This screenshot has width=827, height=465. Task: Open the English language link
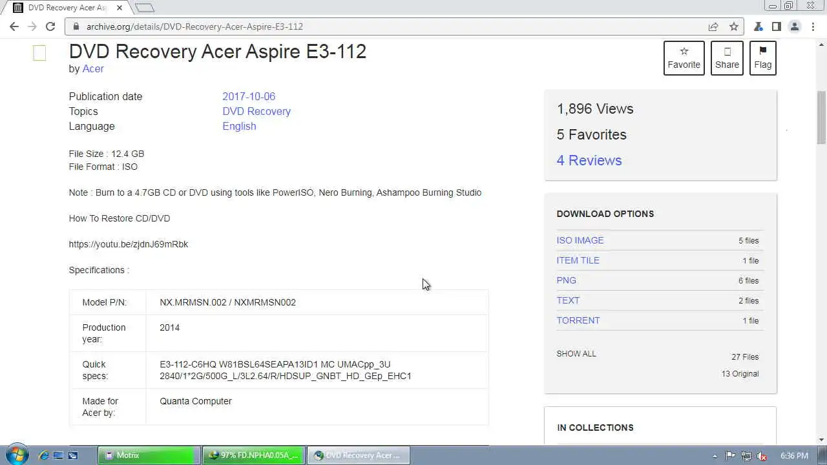[x=239, y=126]
